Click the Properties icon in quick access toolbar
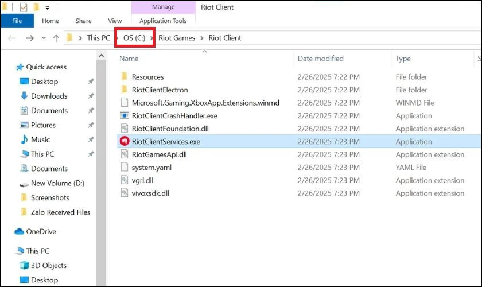The image size is (482, 287). [24, 7]
